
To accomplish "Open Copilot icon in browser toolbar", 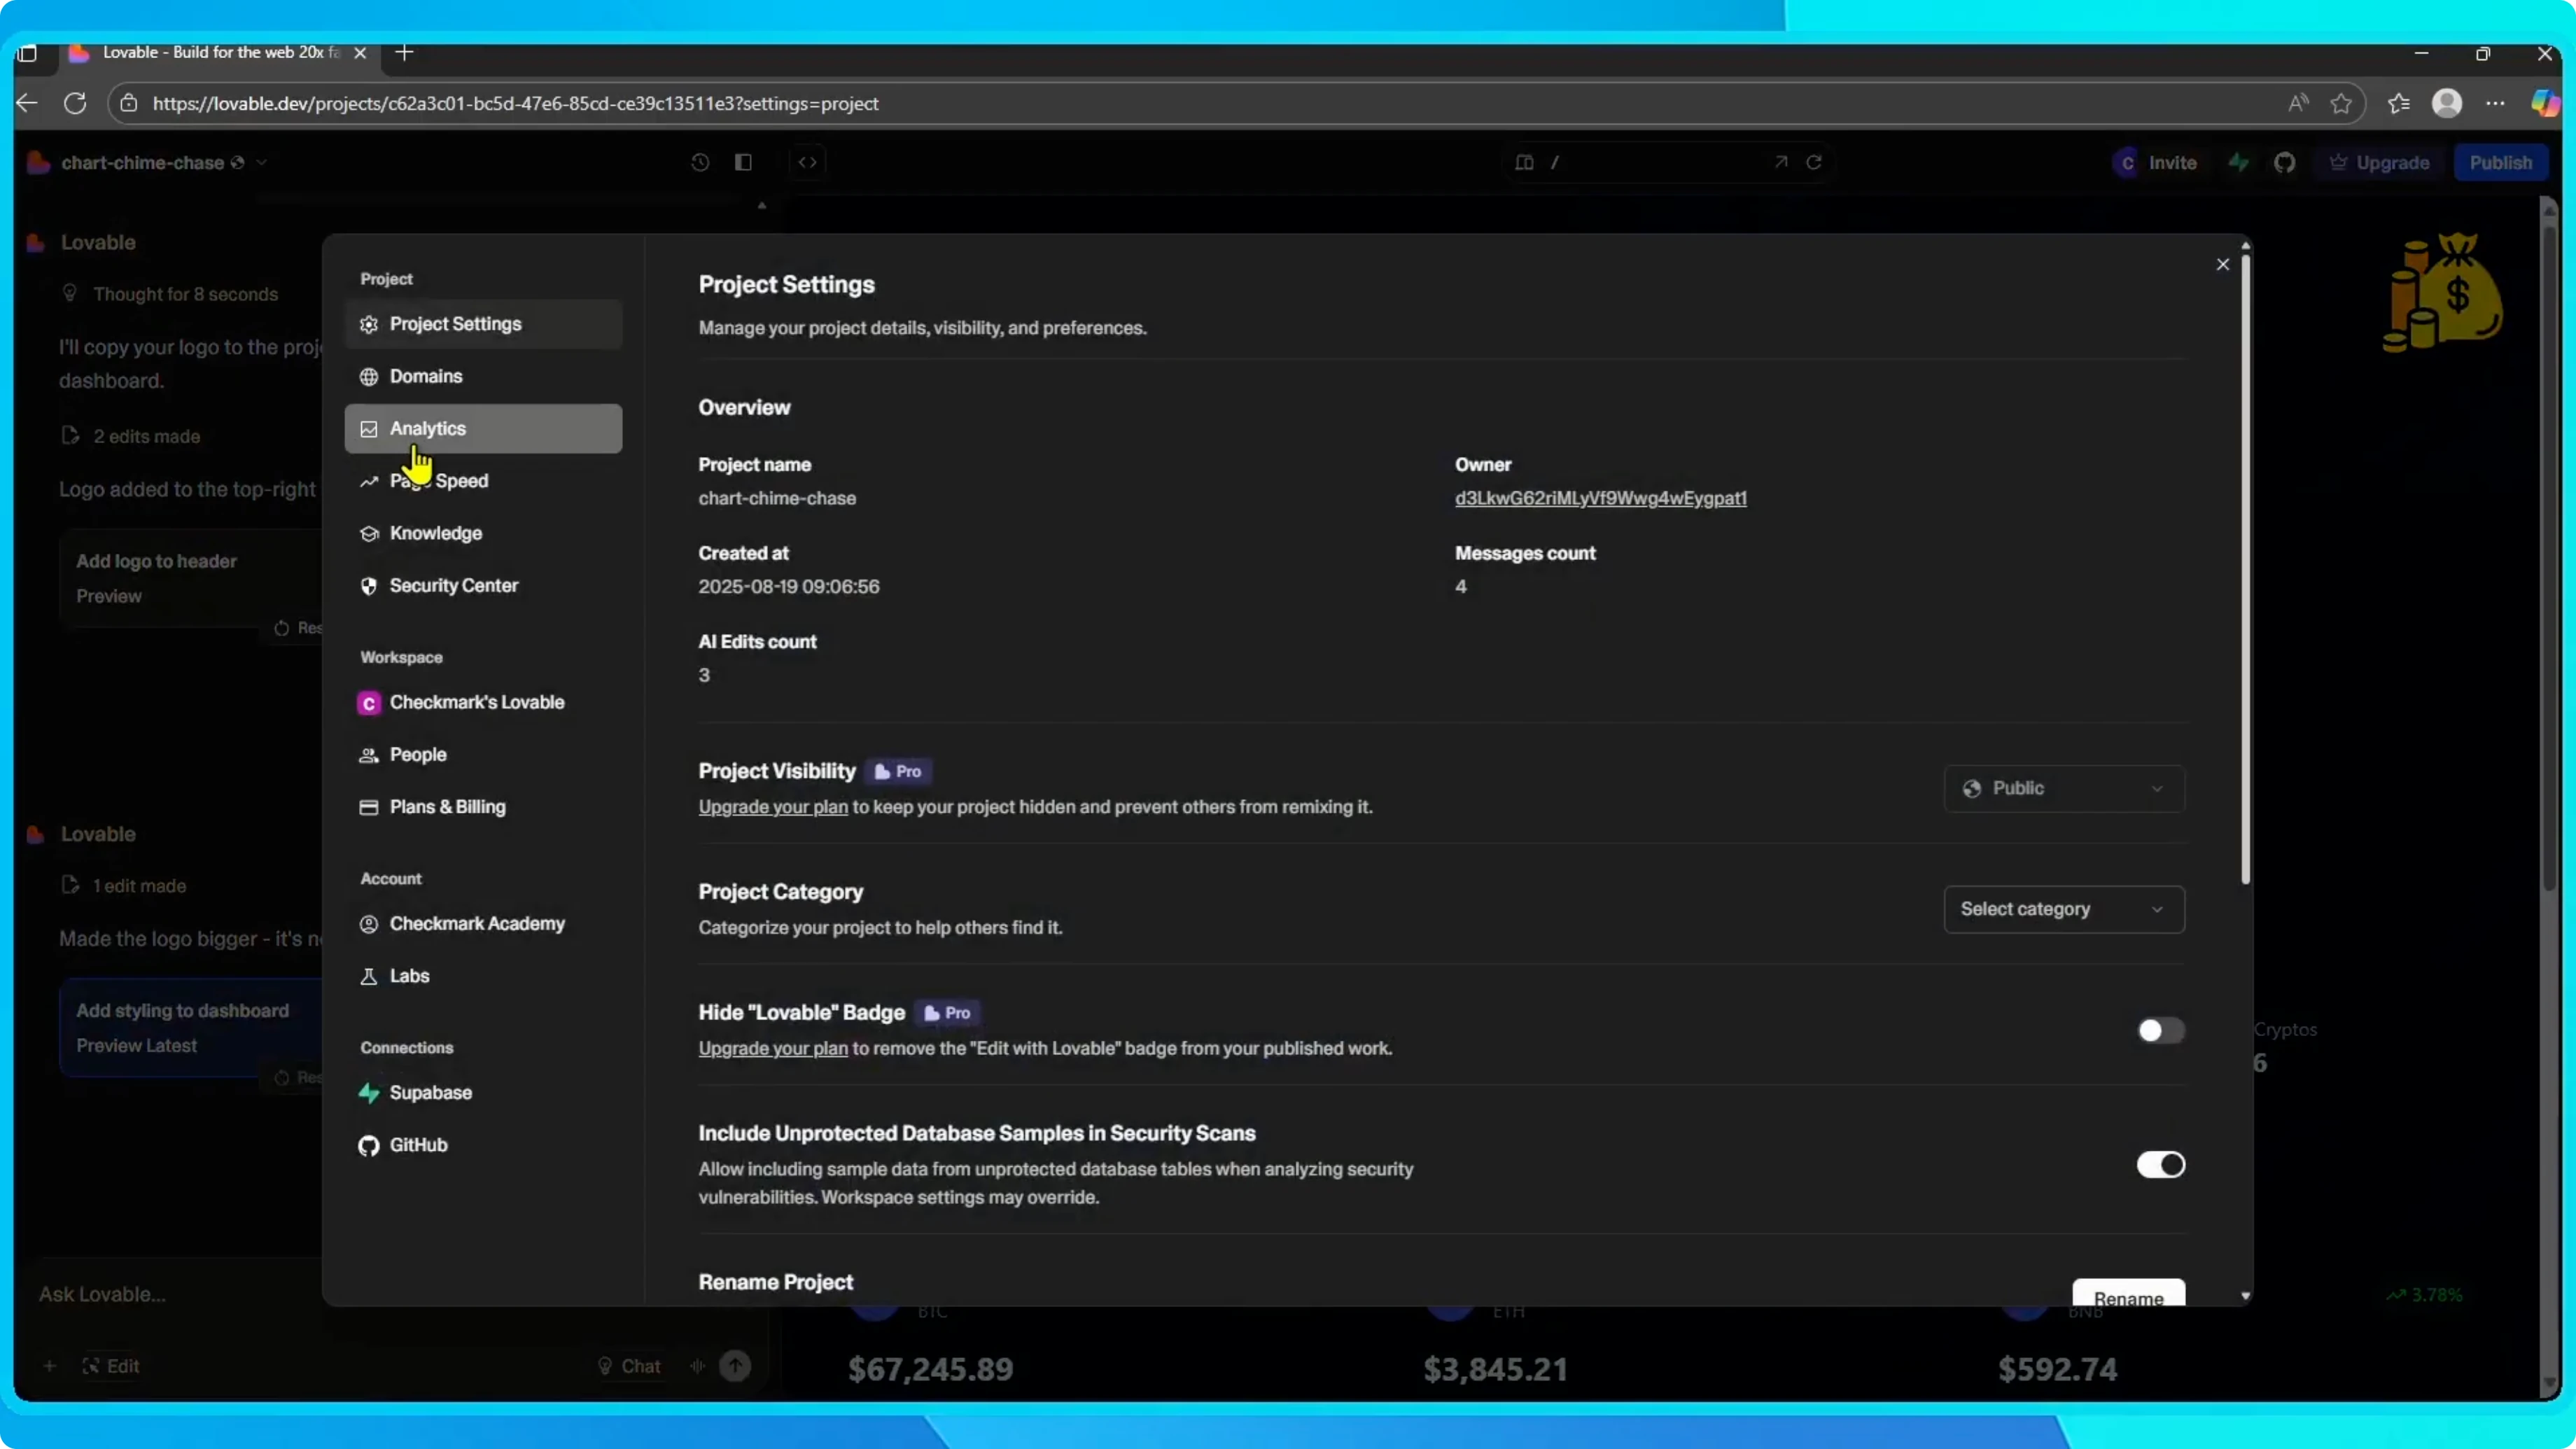I will pyautogui.click(x=2545, y=103).
